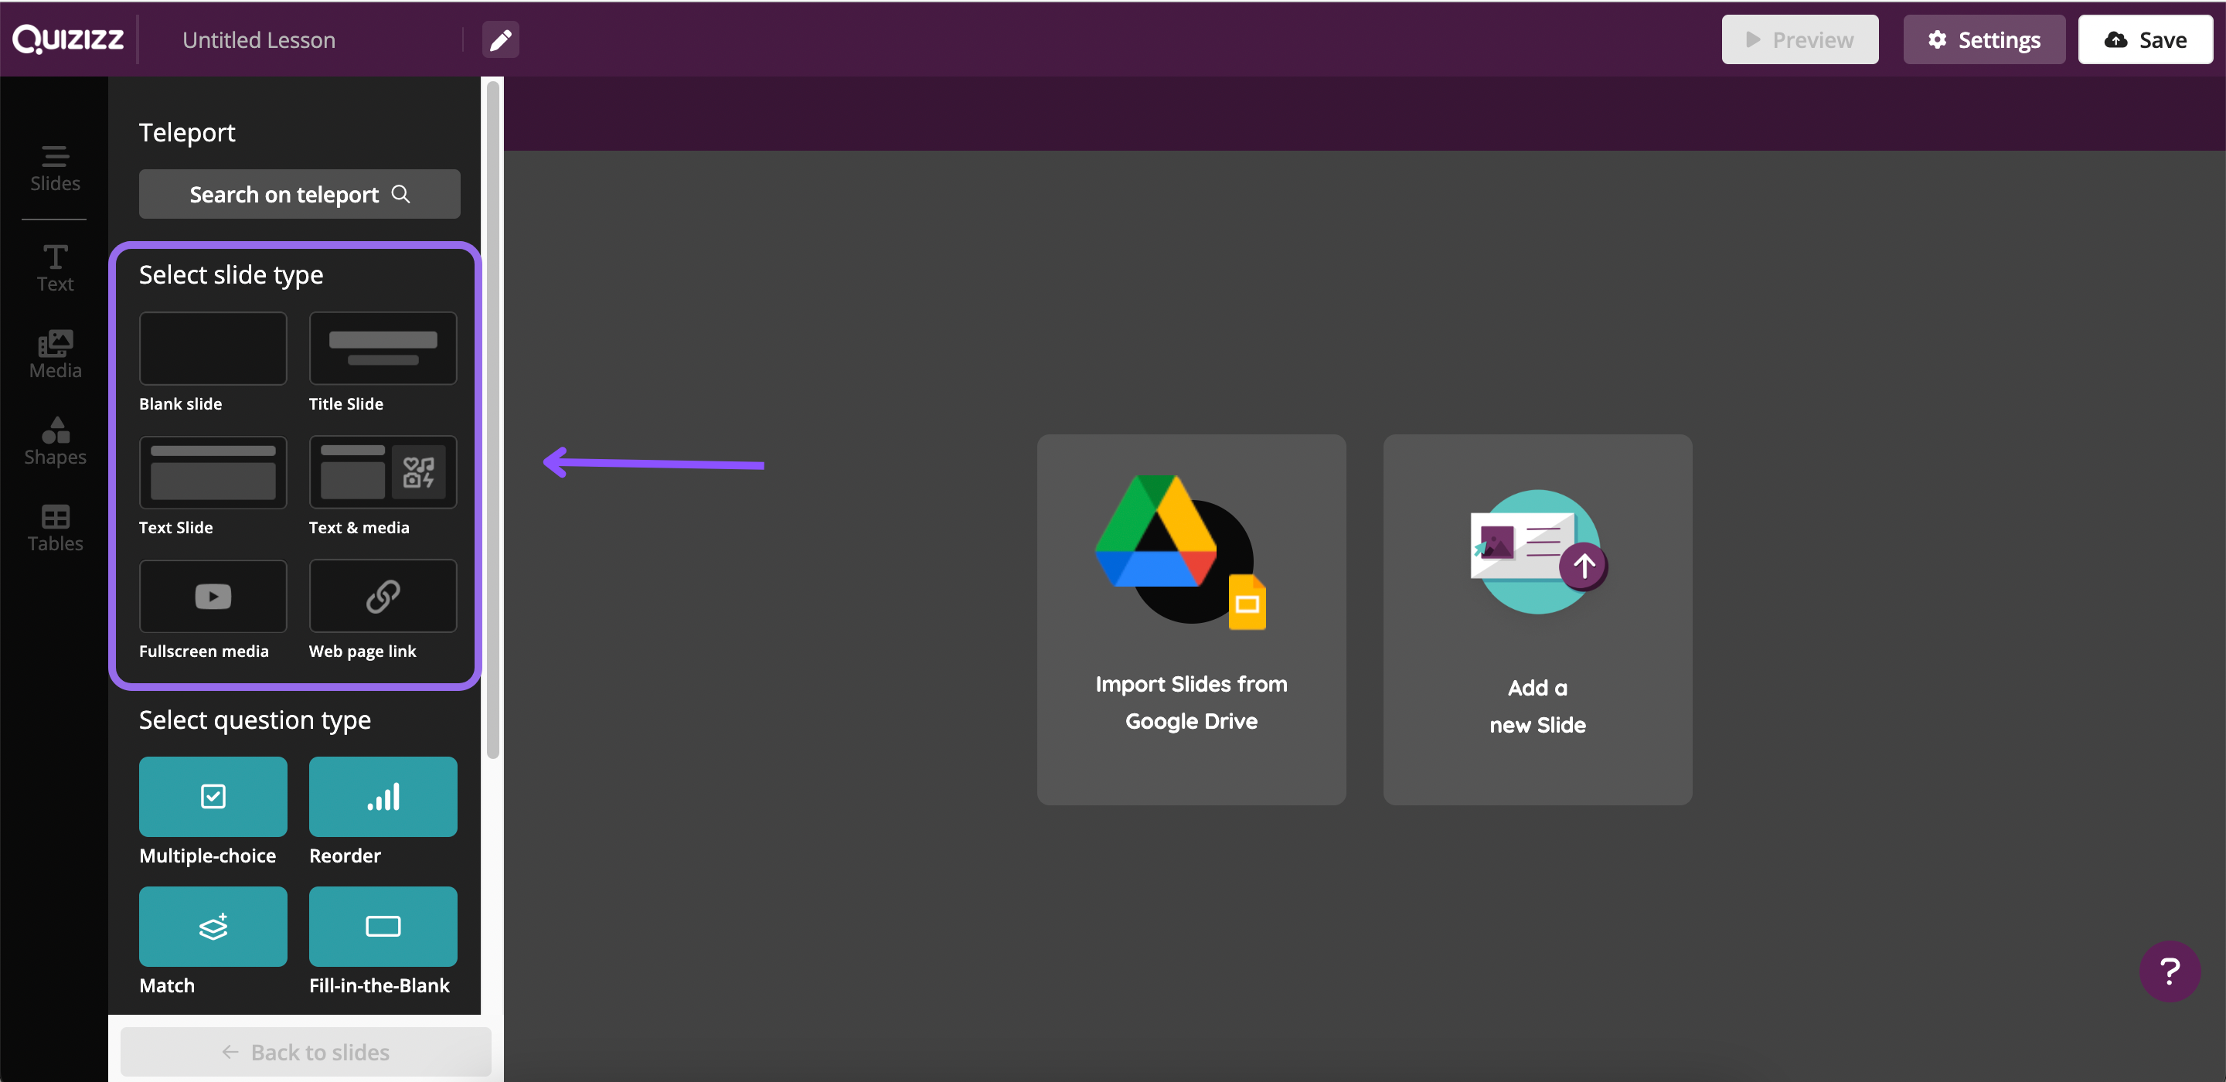Screen dimensions: 2226x1082
Task: Switch to the Slides tab
Action: [54, 168]
